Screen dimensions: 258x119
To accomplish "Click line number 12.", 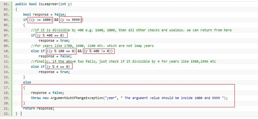I will 7,62.
